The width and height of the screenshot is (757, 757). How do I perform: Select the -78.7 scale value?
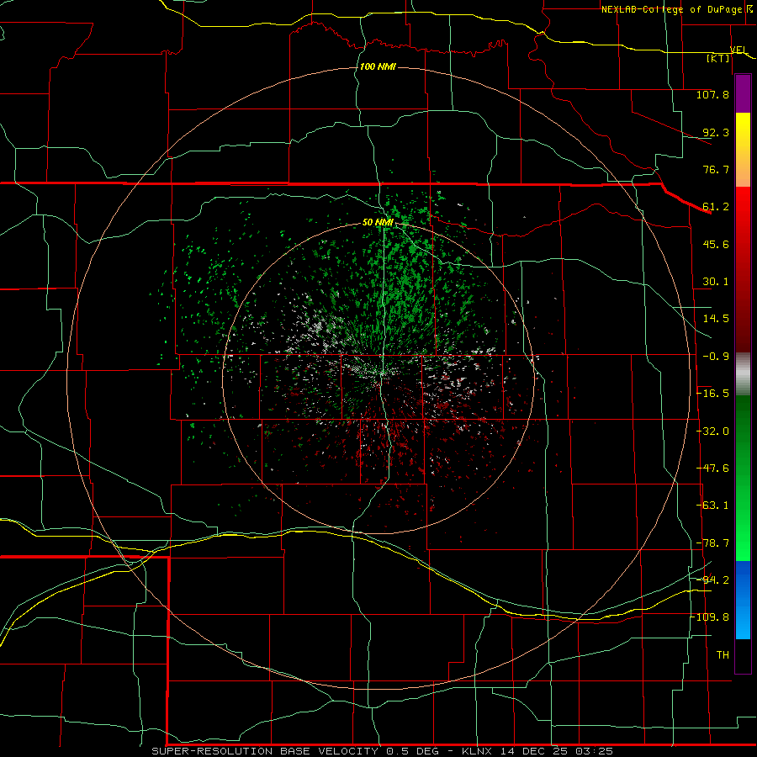point(712,543)
